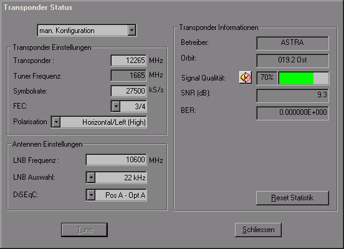This screenshot has height=249, width=344.
Task: Click the Reset Statistik button
Action: point(292,198)
